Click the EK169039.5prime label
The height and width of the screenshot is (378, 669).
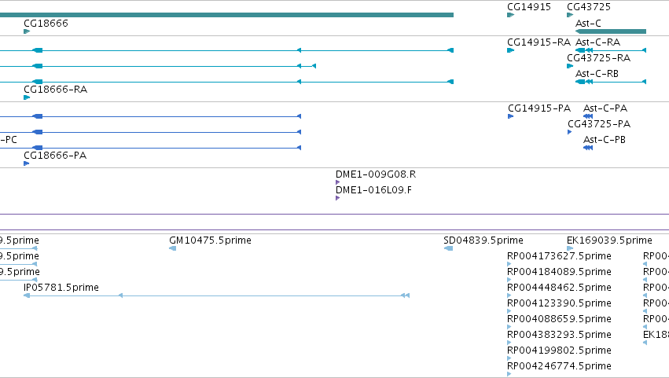(x=609, y=240)
